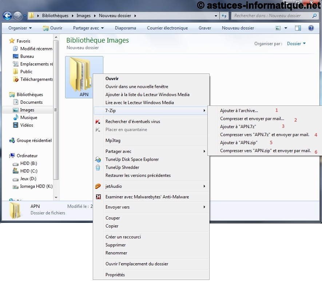
Task: Click the Graver toolbar button
Action: pyautogui.click(x=205, y=28)
